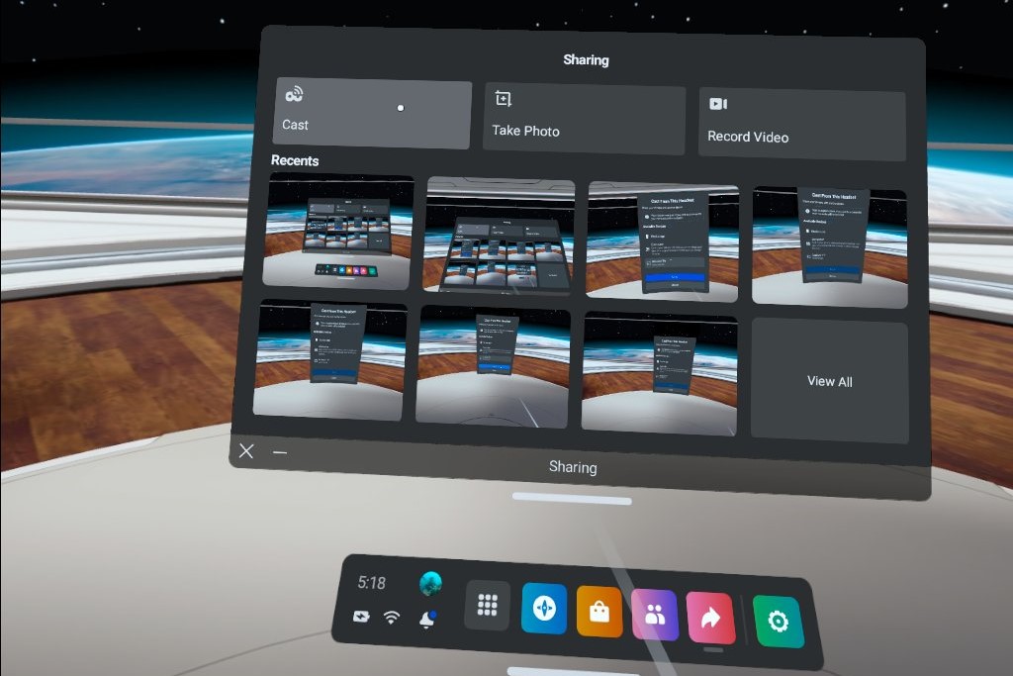This screenshot has height=676, width=1013.
Task: Click the Wi-Fi status icon
Action: (x=392, y=618)
